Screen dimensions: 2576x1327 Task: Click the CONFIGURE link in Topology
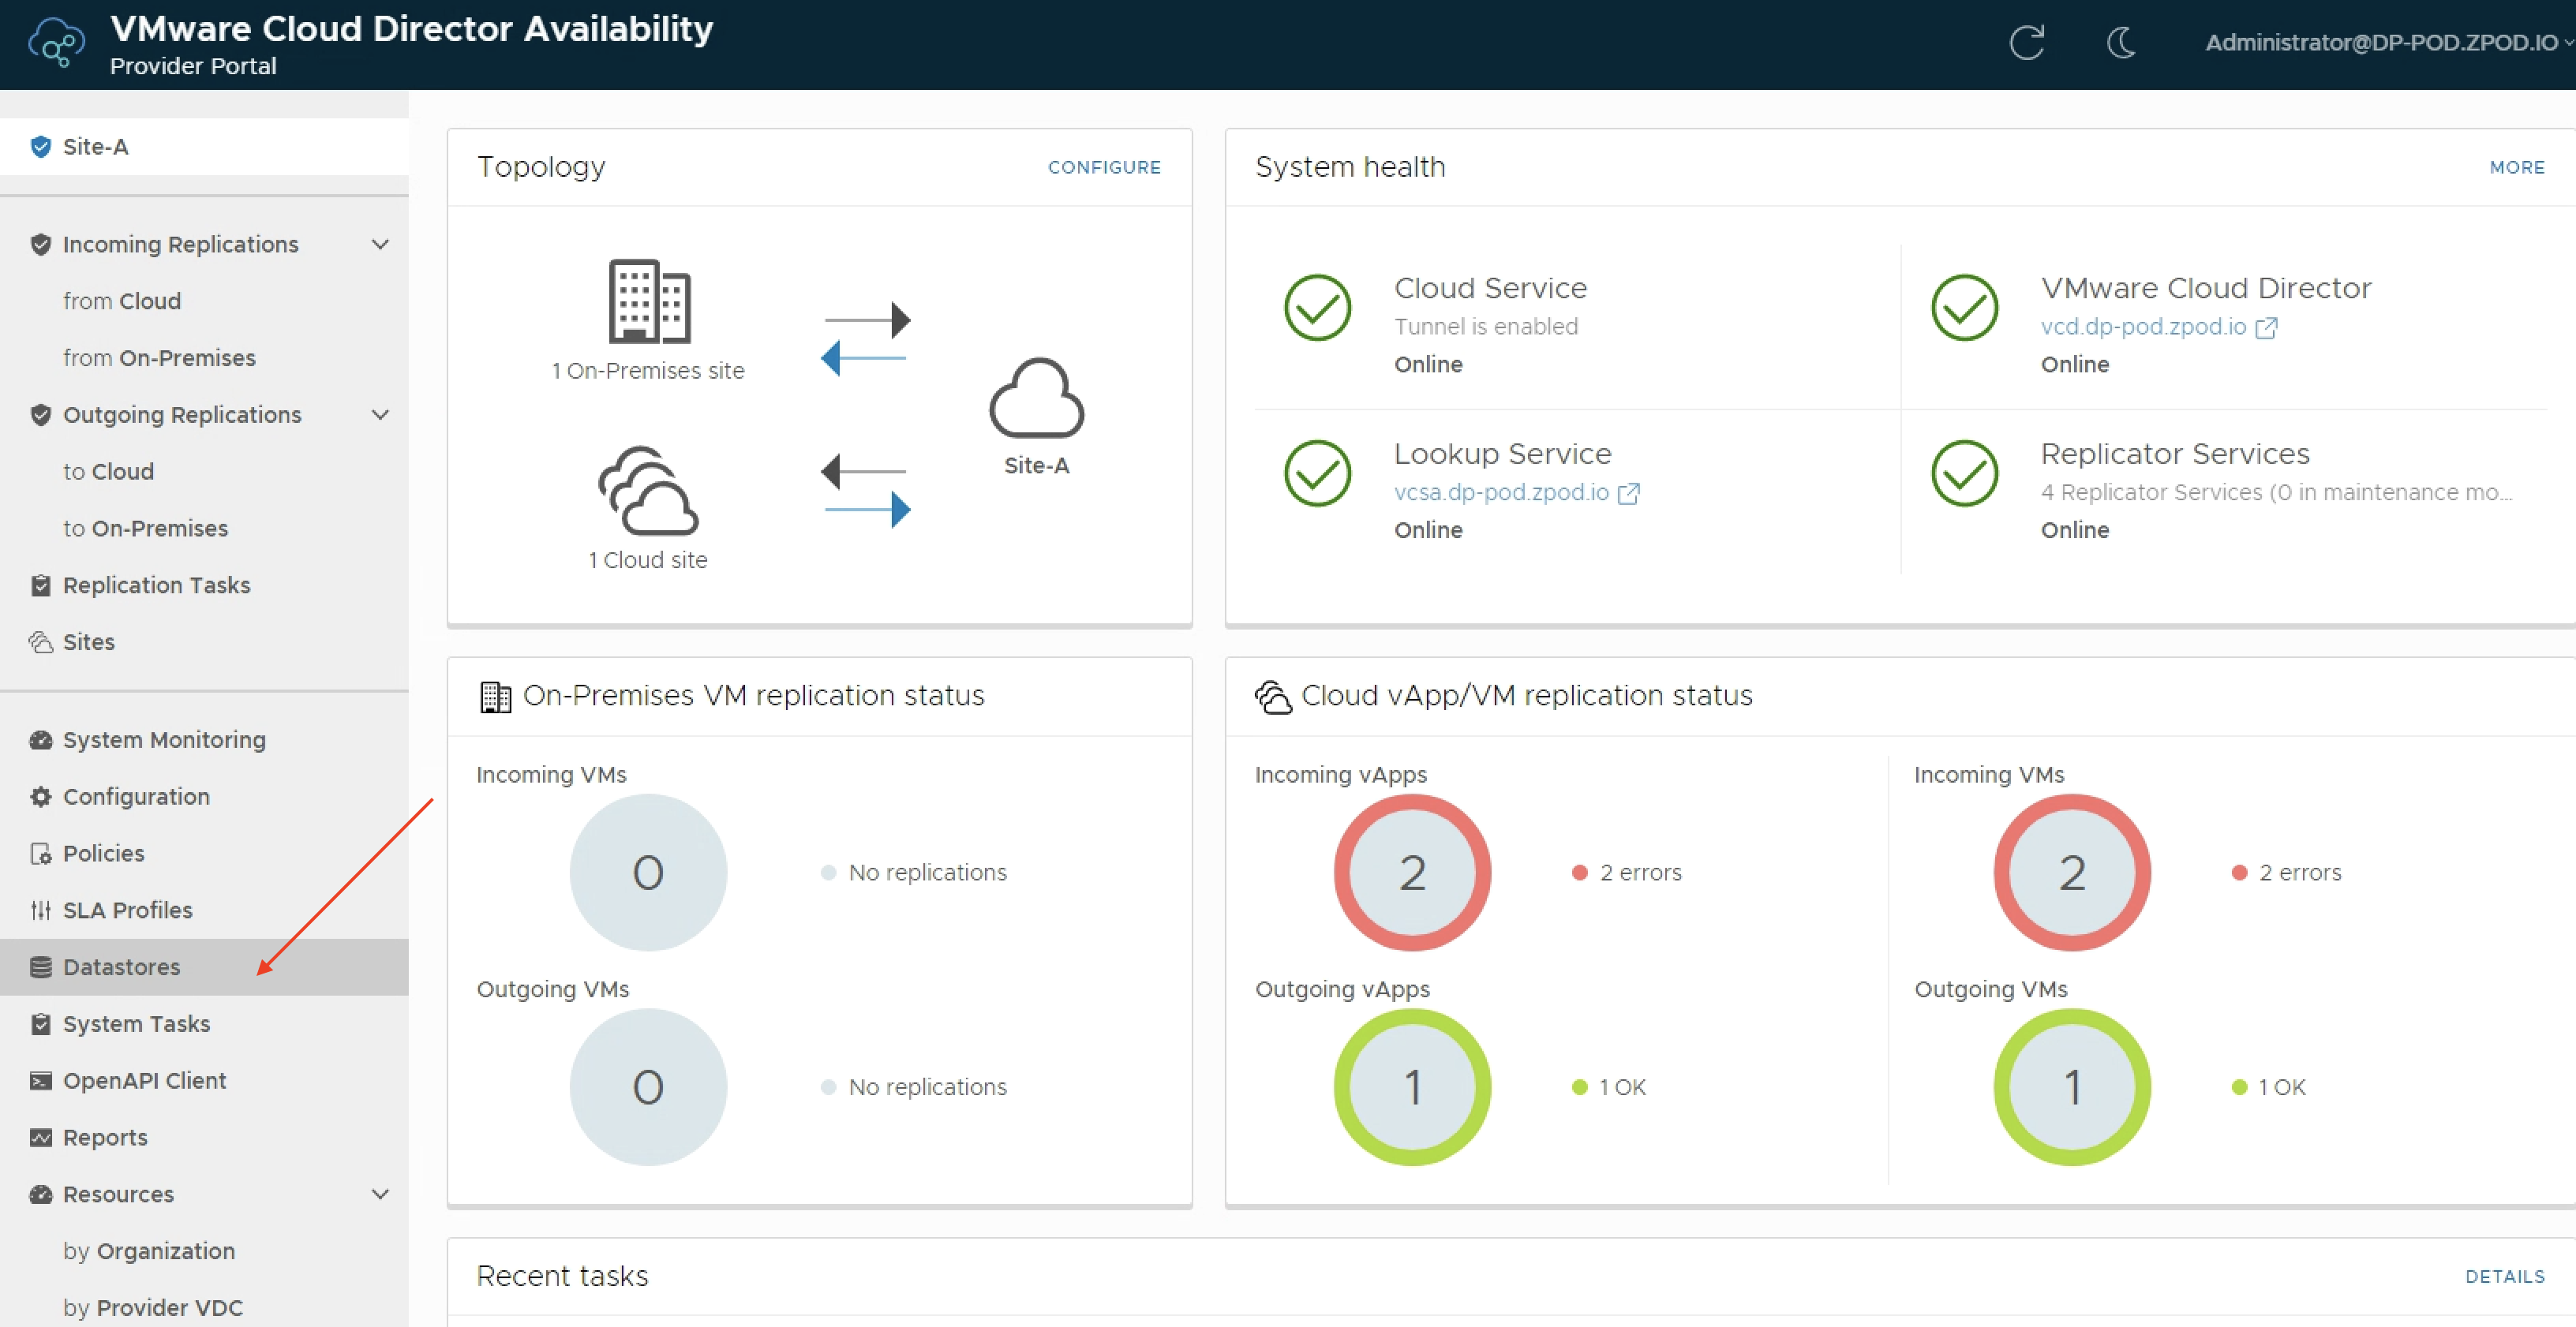tap(1104, 167)
